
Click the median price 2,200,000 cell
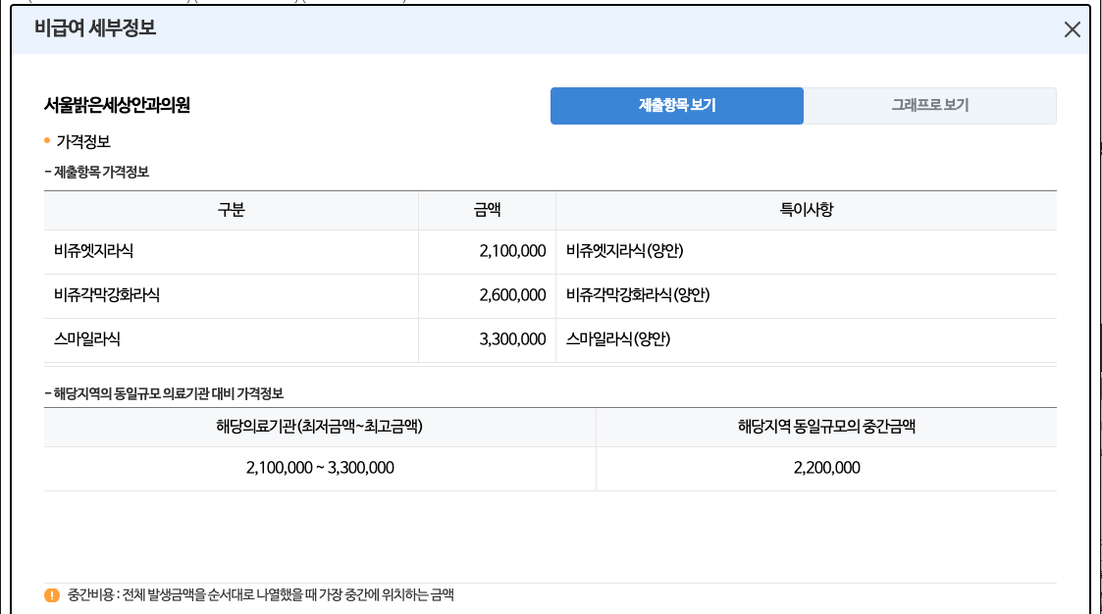[x=827, y=468]
